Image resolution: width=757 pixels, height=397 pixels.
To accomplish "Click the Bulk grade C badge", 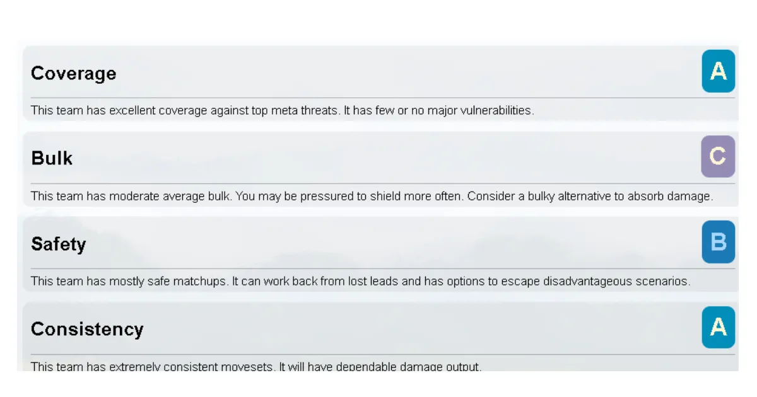I will click(x=718, y=156).
